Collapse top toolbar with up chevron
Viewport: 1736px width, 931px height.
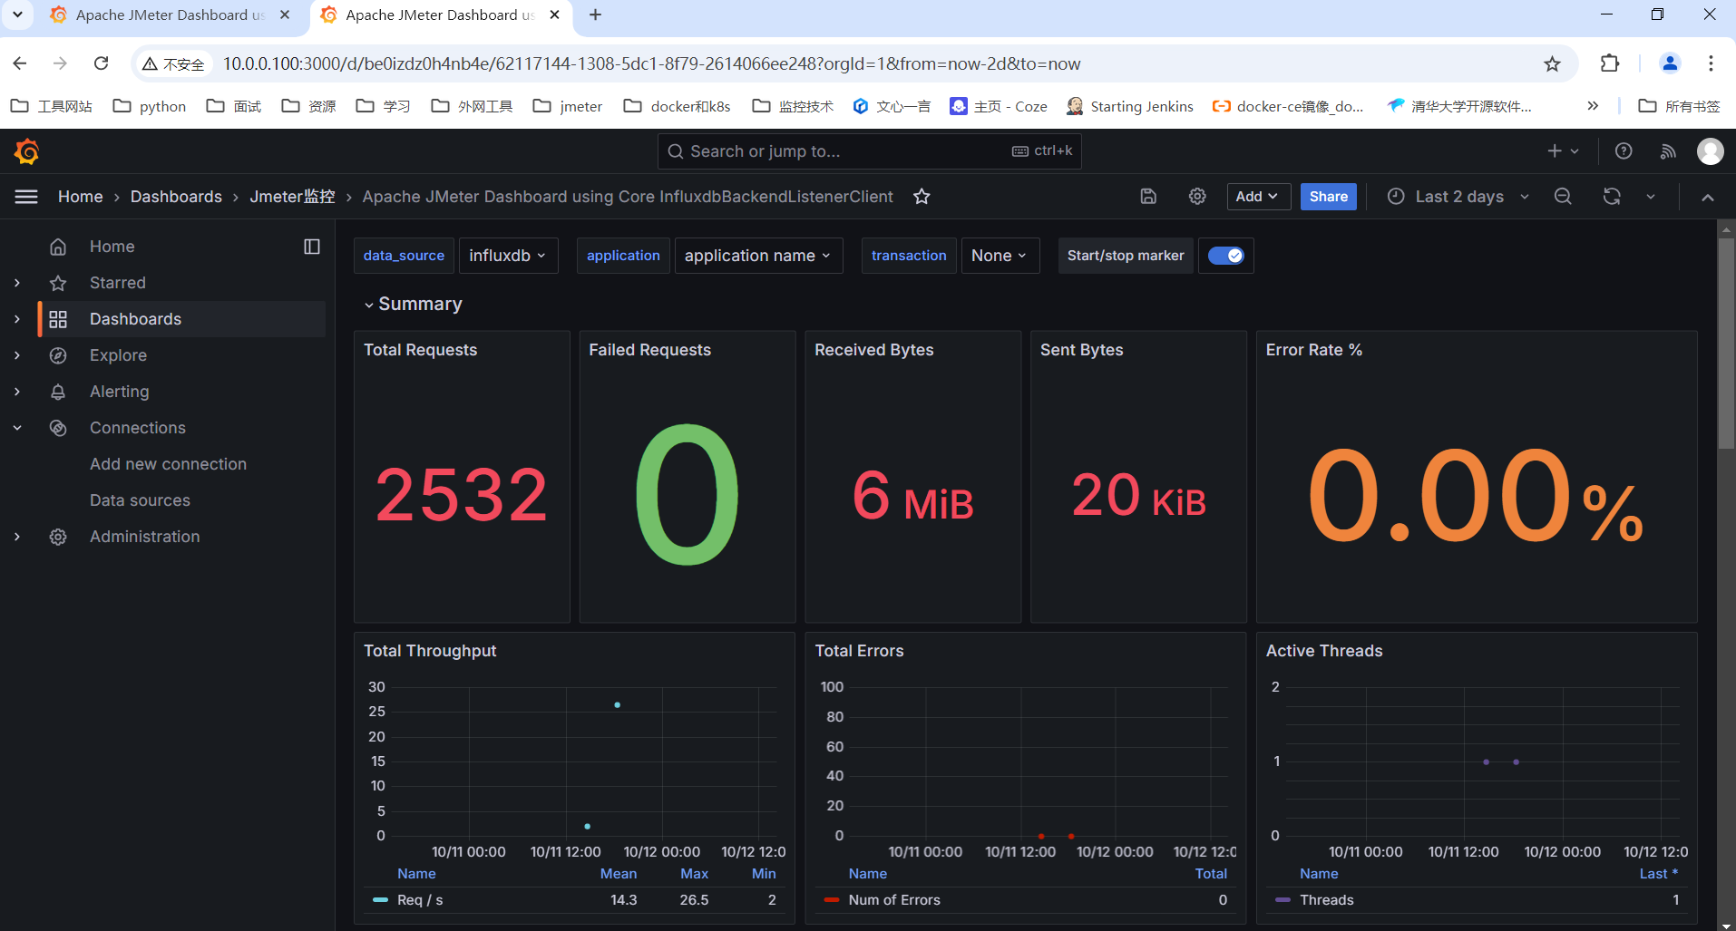1708,197
